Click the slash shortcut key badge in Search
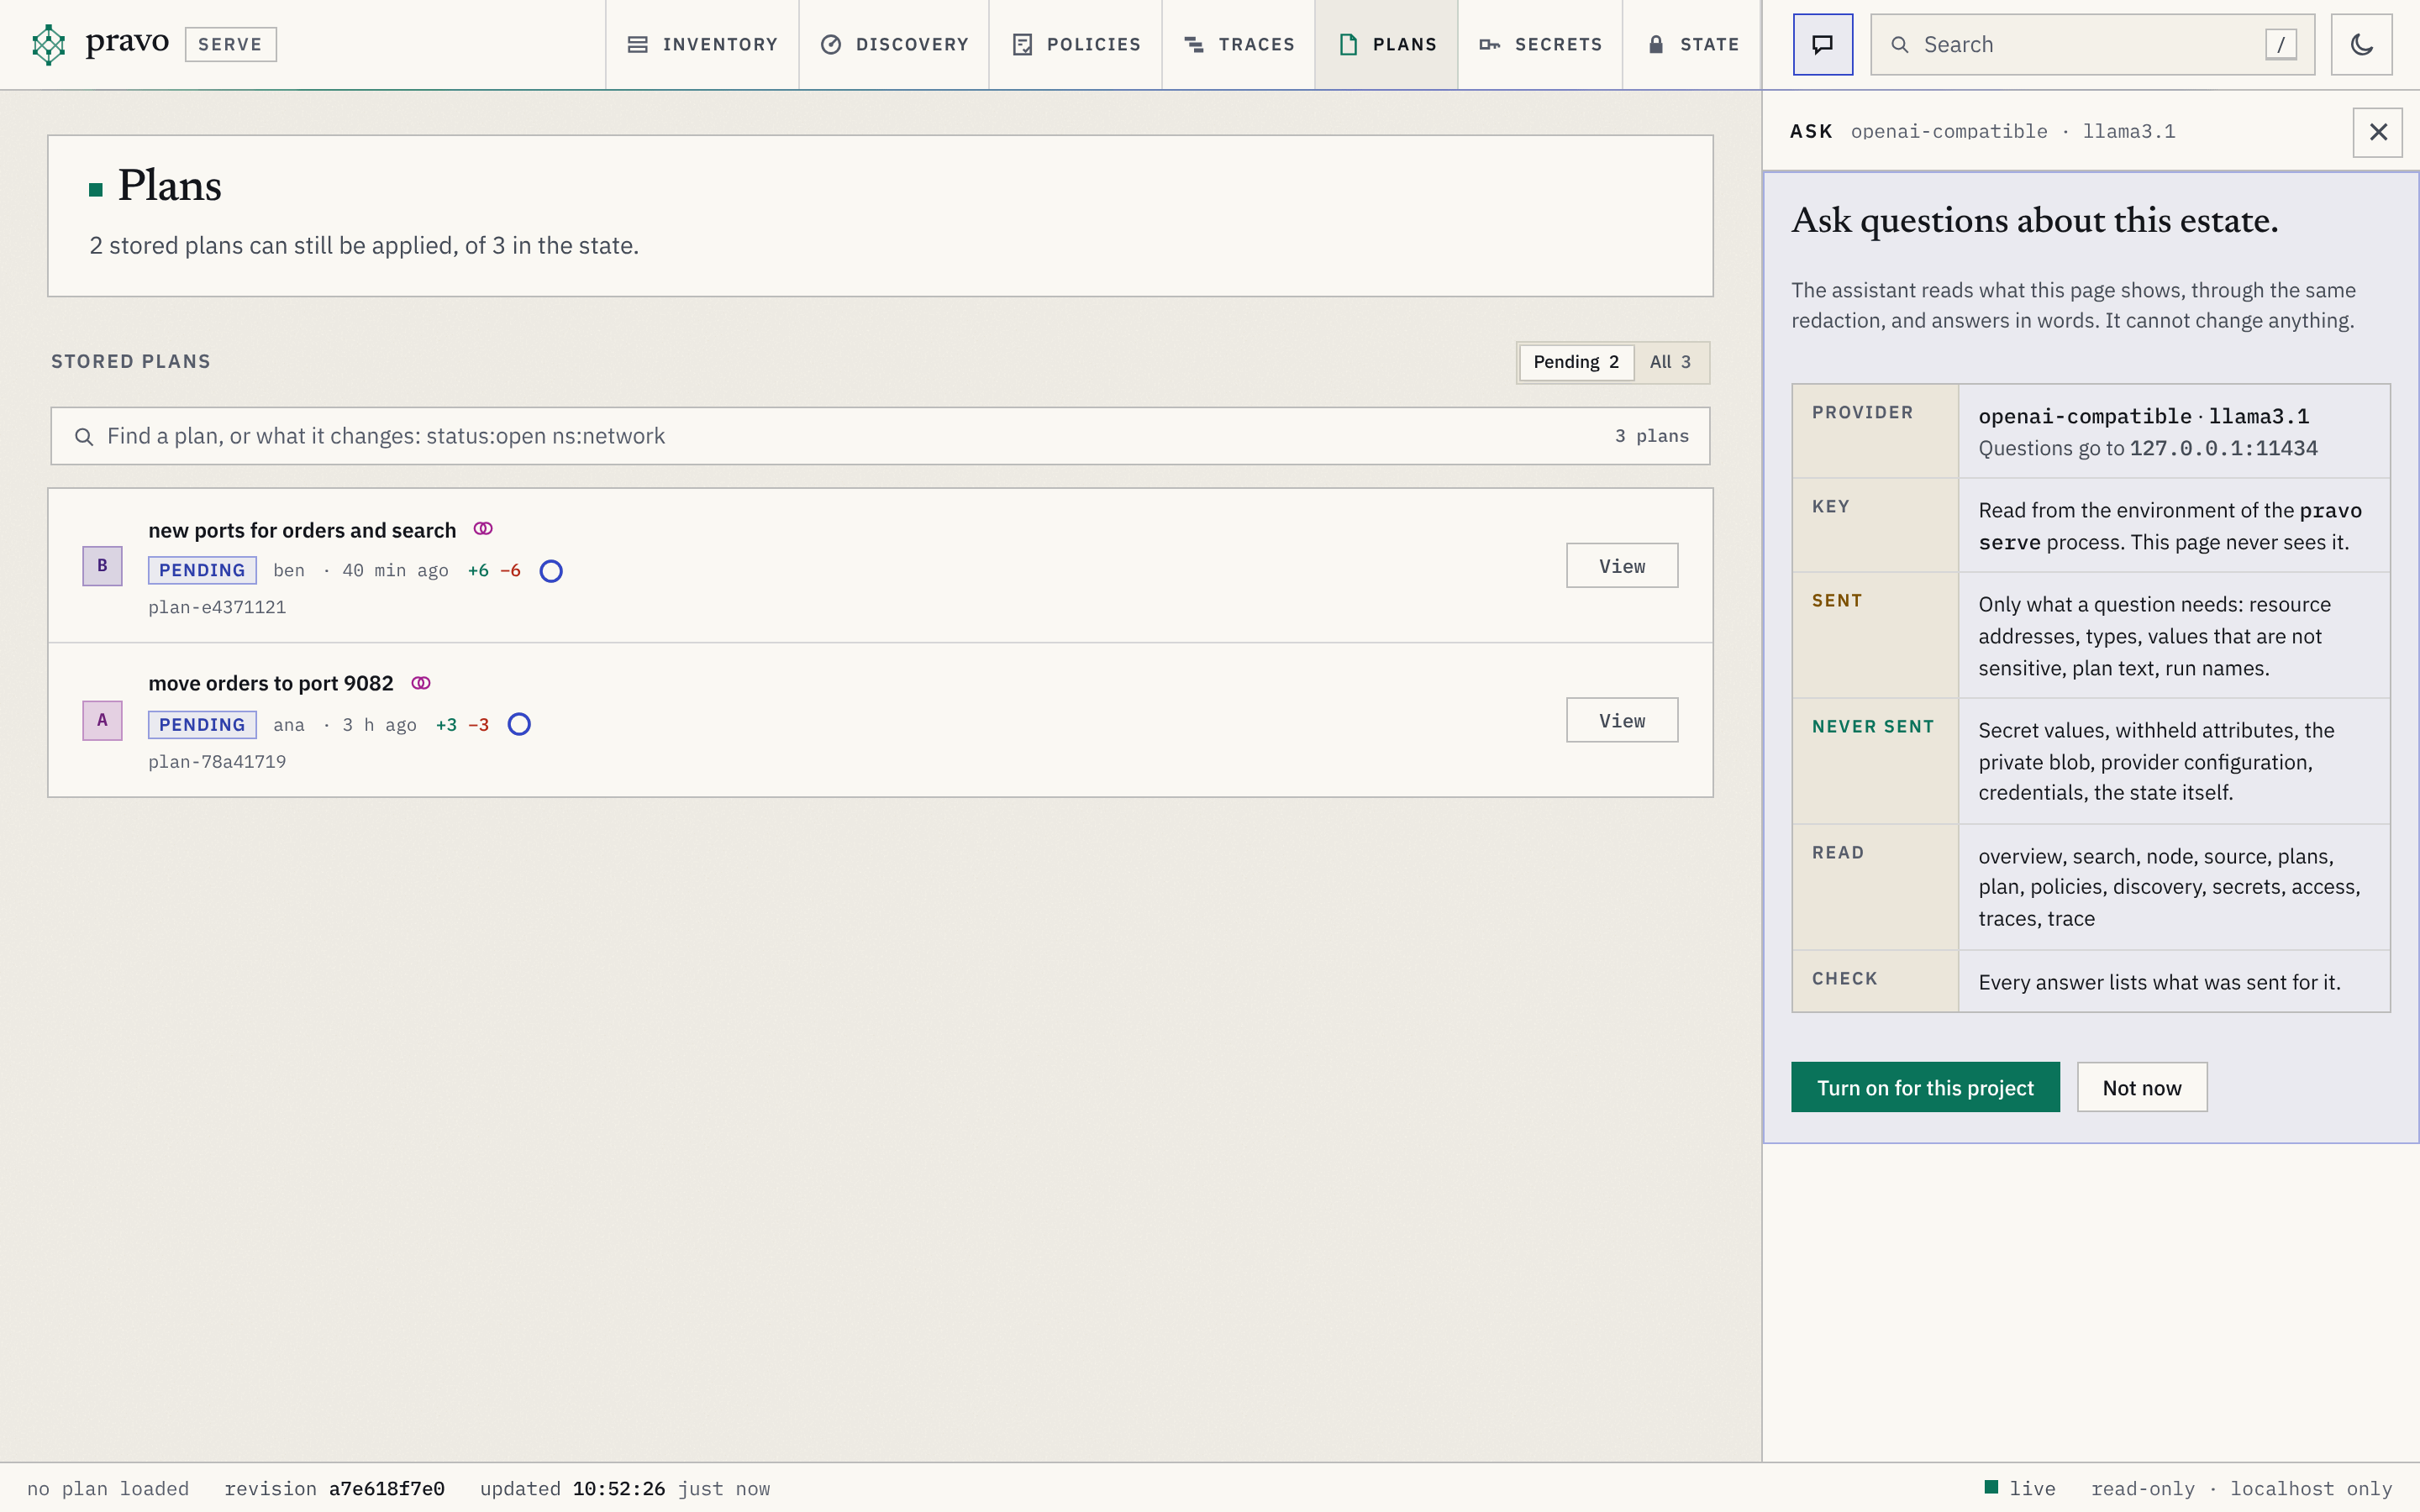 [x=2280, y=44]
